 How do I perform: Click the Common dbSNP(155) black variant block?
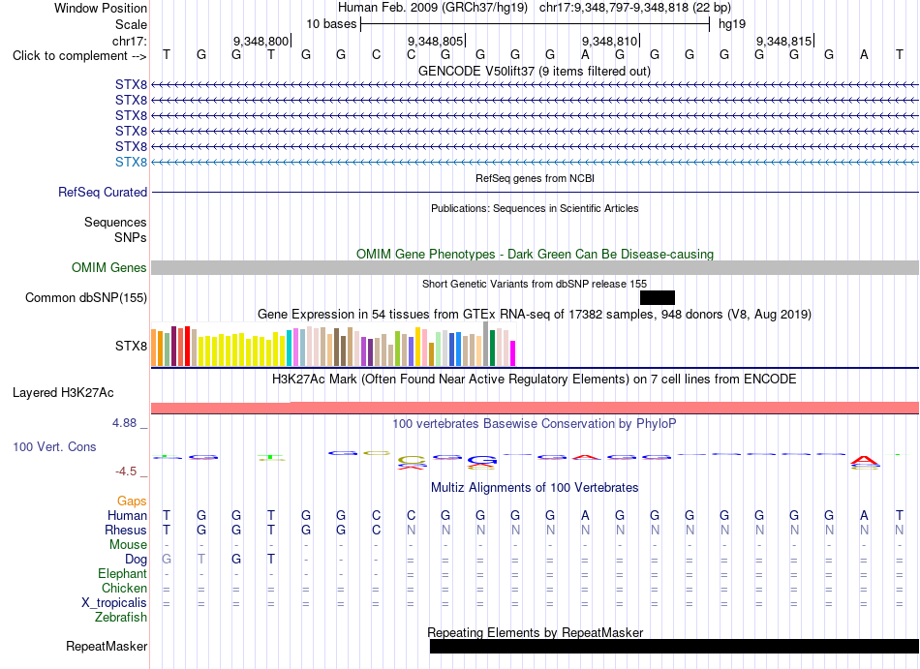tap(658, 298)
